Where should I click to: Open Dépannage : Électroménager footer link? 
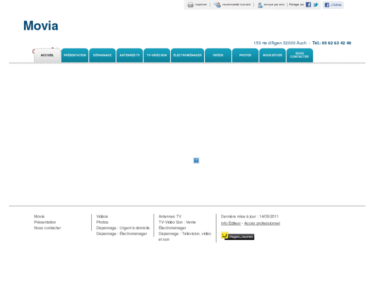coord(122,234)
